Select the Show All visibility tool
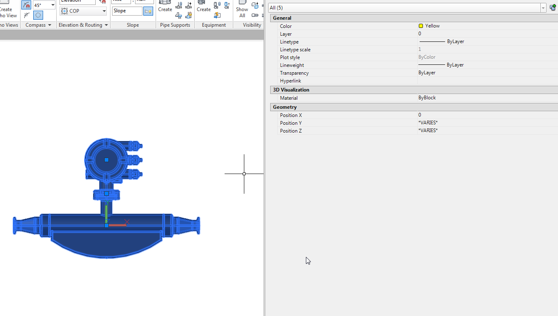This screenshot has height=316, width=558. coord(242,9)
